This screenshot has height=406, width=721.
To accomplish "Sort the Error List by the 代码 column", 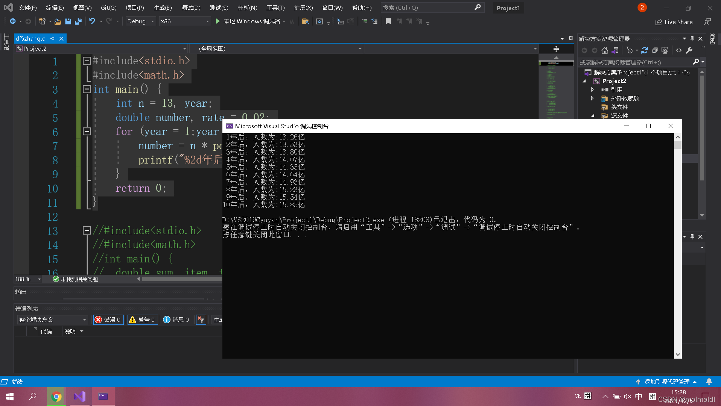I will point(46,331).
